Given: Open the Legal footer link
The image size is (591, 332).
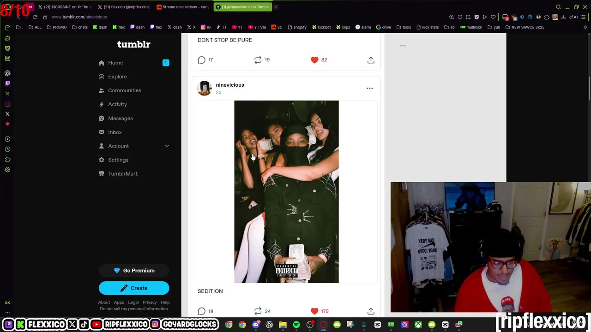Looking at the screenshot, I should click(x=133, y=302).
